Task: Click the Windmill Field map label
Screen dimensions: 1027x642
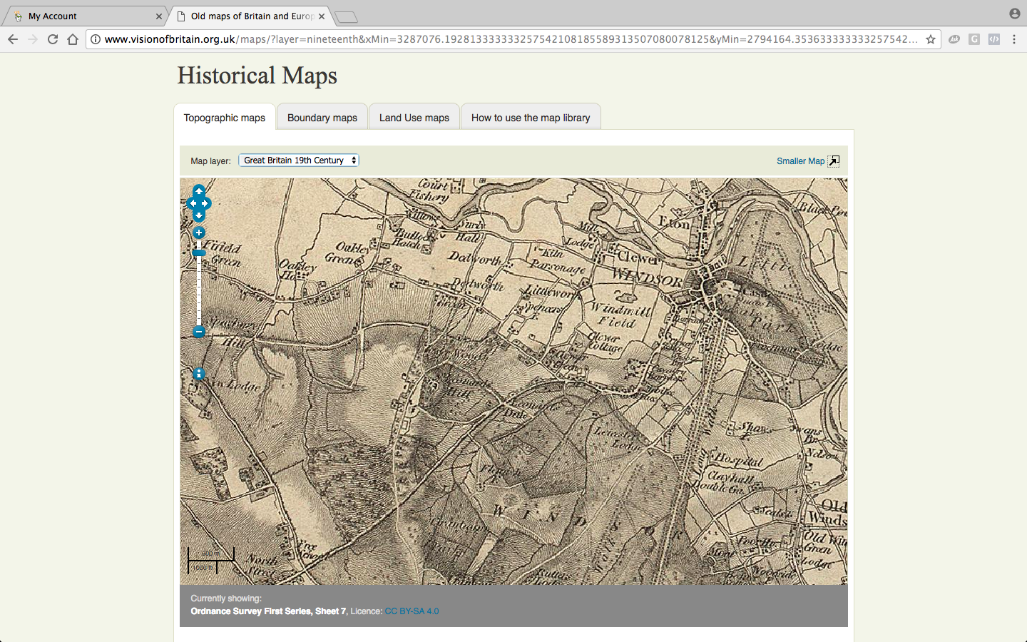Action: point(620,315)
